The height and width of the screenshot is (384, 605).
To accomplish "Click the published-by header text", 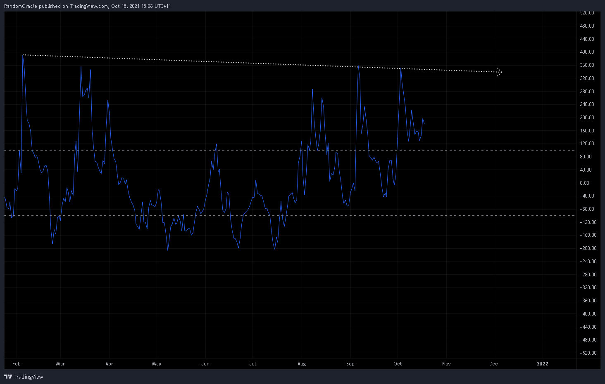I will pyautogui.click(x=88, y=6).
